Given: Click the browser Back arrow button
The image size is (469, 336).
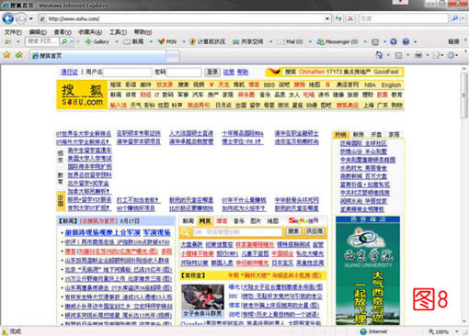Looking at the screenshot, I should [x=8, y=19].
